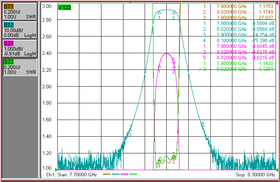The width and height of the screenshot is (280, 182).
Task: Select the active green marker 2 readout 1.1204
Action: 237,69
